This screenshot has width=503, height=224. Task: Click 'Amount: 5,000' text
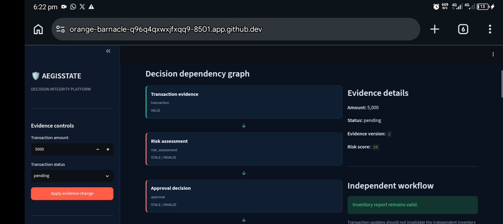[363, 108]
